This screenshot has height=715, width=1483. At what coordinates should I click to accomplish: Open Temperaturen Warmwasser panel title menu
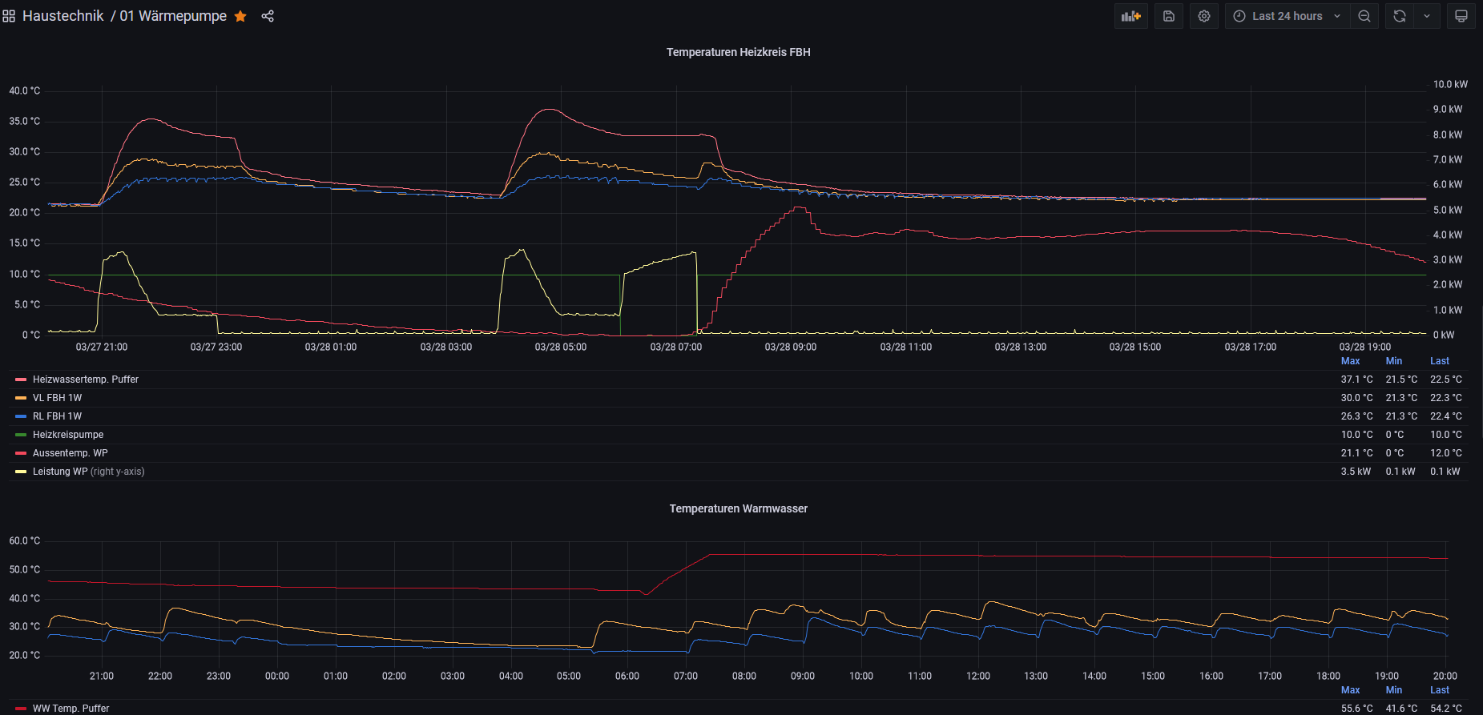pos(738,508)
